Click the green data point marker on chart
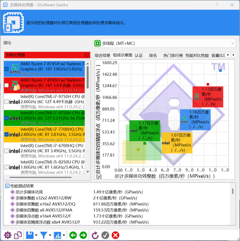Image resolution: width=240 pixels, height=241 pixels. [x=145, y=143]
